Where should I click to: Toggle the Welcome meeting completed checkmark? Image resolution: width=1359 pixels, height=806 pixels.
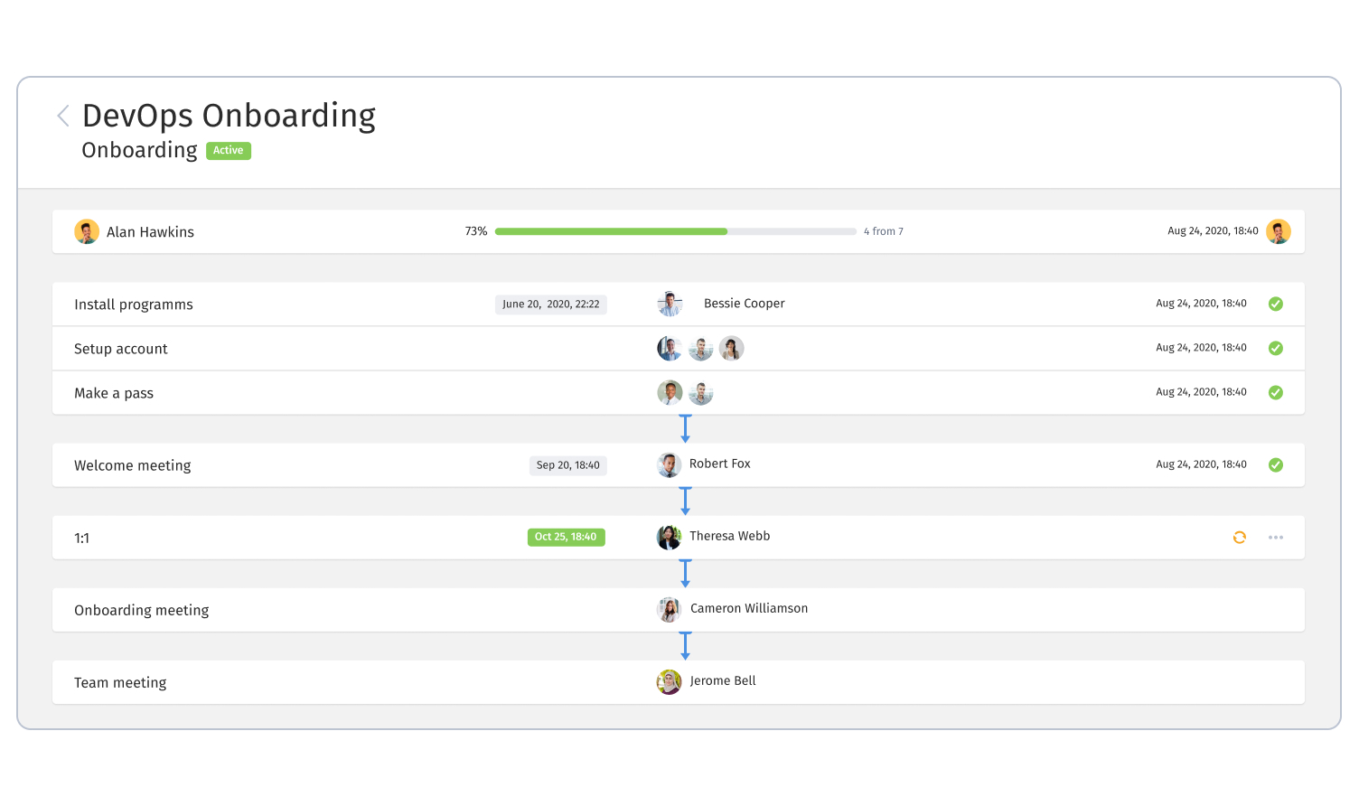coord(1276,464)
